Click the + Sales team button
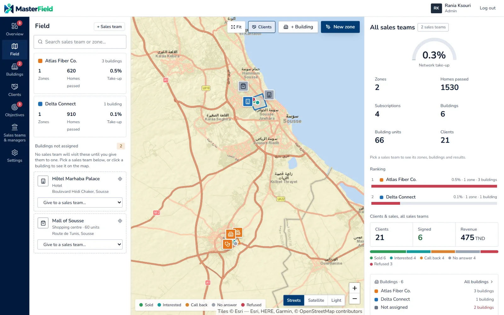Screen dimensions: 504x315 pos(109,26)
